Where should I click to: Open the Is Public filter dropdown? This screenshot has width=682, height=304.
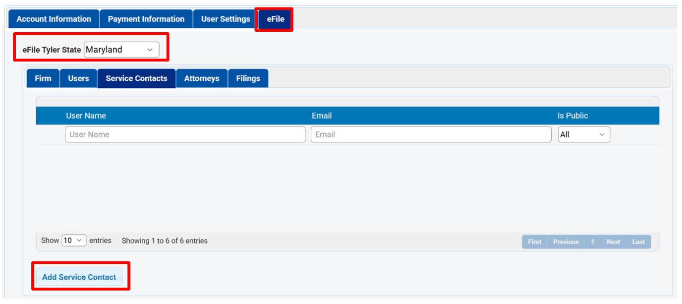pos(584,134)
